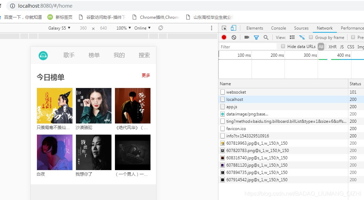Screen dimensions: 364x200
Task: Switch to the Elements tab
Action: point(255,28)
